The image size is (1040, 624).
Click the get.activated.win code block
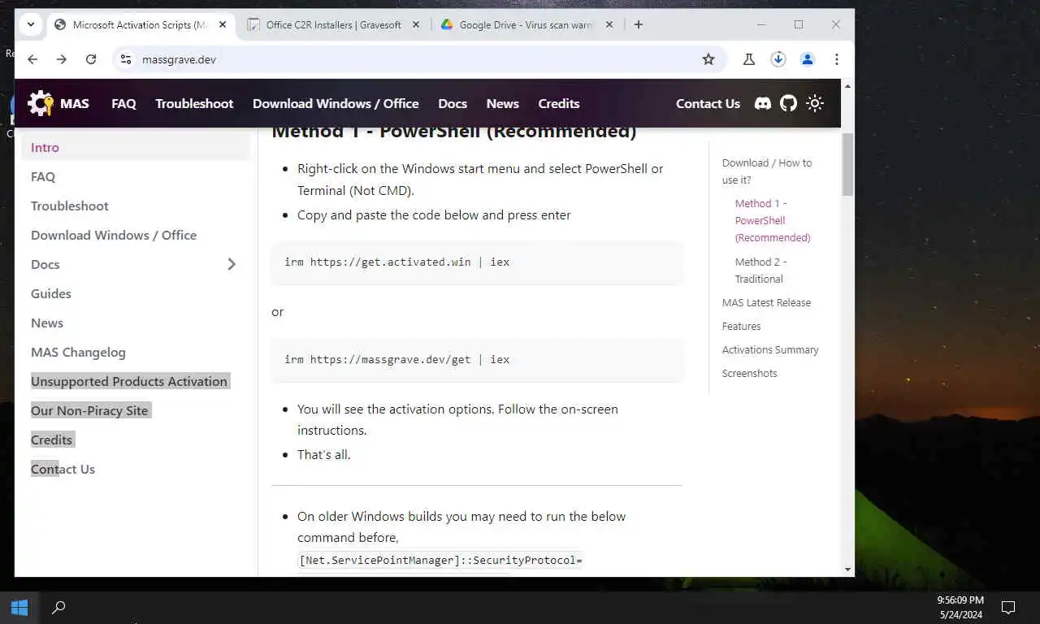click(x=477, y=262)
